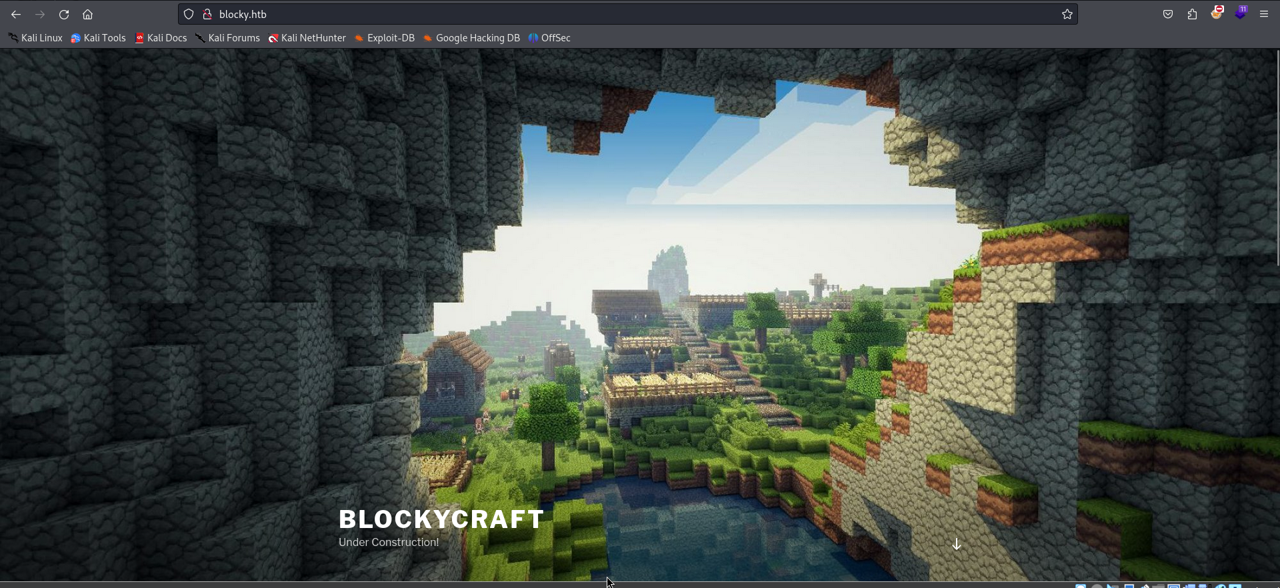Click the scroll-down arrow on the hero image
The width and height of the screenshot is (1280, 588).
(x=956, y=544)
